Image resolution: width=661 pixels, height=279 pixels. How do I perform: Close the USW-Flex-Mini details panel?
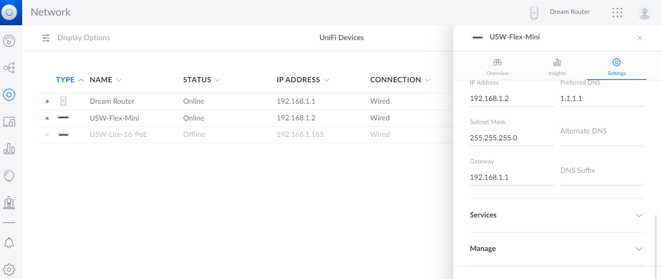[640, 38]
